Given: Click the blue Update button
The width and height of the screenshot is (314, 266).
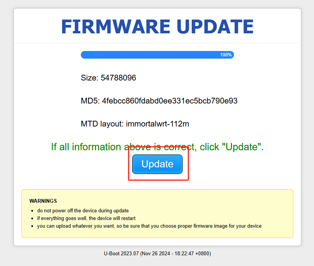Looking at the screenshot, I should click(x=157, y=164).
